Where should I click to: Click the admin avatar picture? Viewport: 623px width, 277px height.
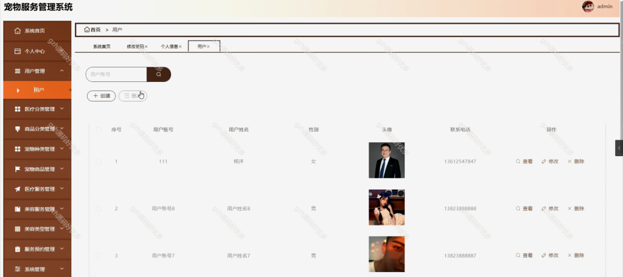point(588,6)
